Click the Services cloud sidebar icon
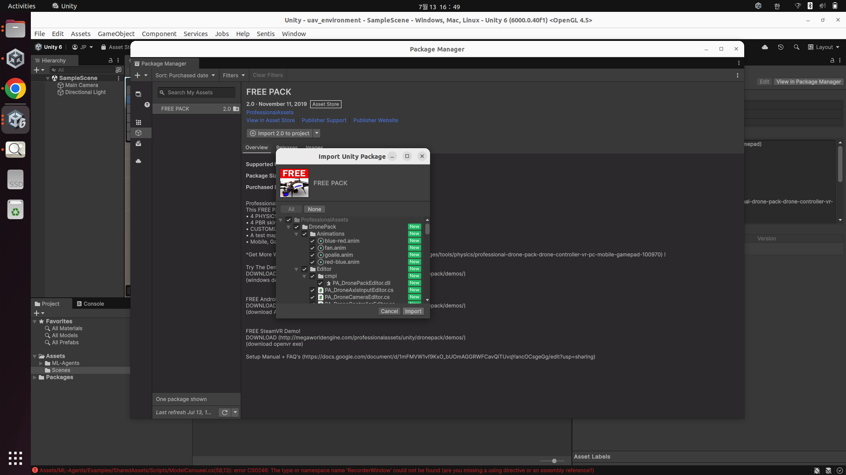This screenshot has width=846, height=475. tap(138, 161)
